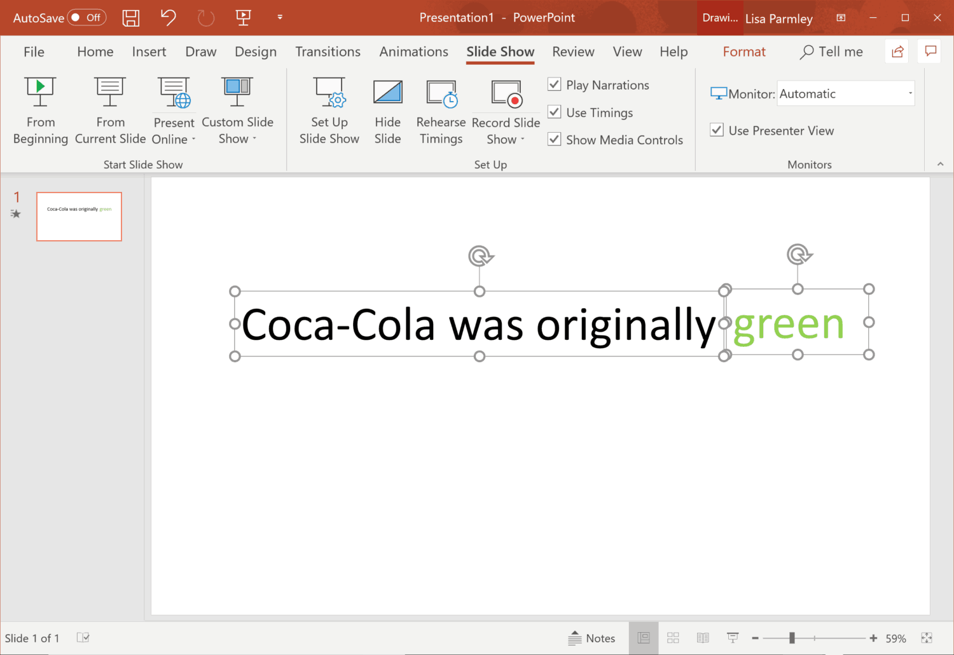Switch to the Home tab
Screen dimensions: 954x655
[95, 51]
